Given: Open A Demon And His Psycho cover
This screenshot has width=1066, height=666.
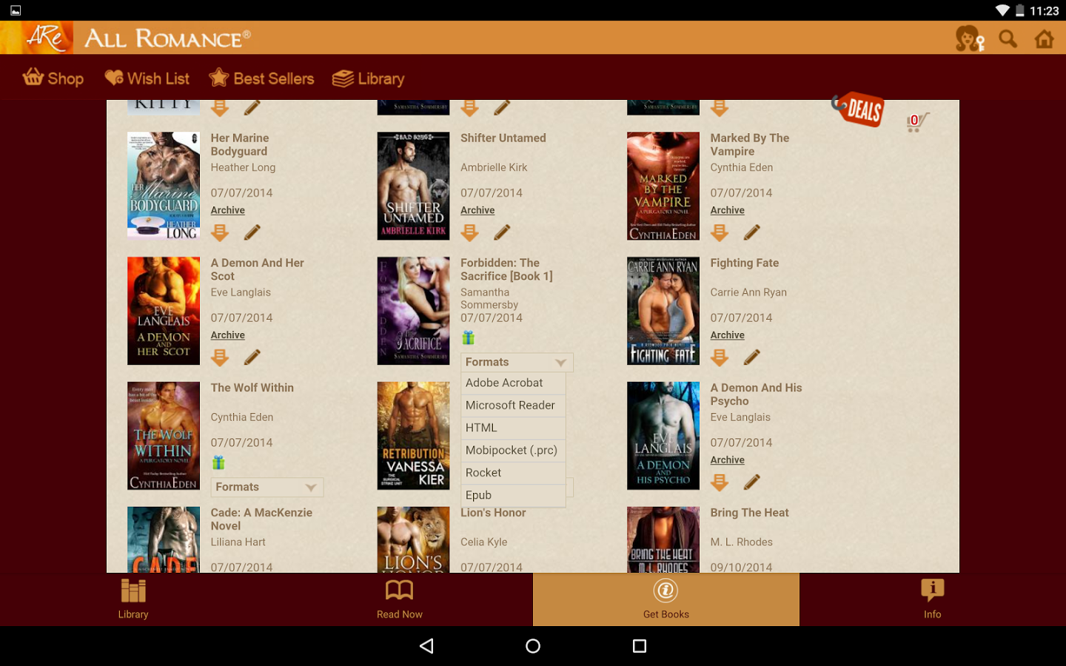Looking at the screenshot, I should tap(663, 436).
